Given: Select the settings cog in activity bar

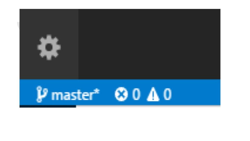Looking at the screenshot, I should point(49,47).
